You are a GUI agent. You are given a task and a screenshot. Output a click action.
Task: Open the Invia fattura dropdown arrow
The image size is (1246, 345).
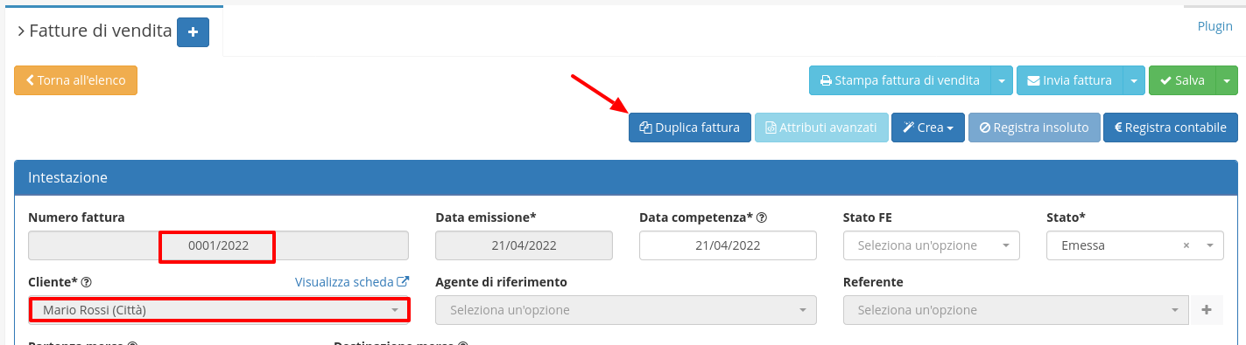[1135, 80]
